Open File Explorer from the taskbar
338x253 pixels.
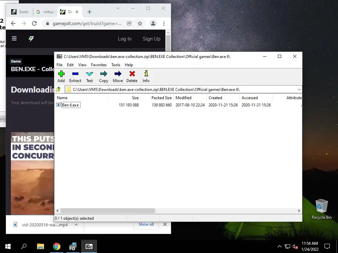coord(40,246)
